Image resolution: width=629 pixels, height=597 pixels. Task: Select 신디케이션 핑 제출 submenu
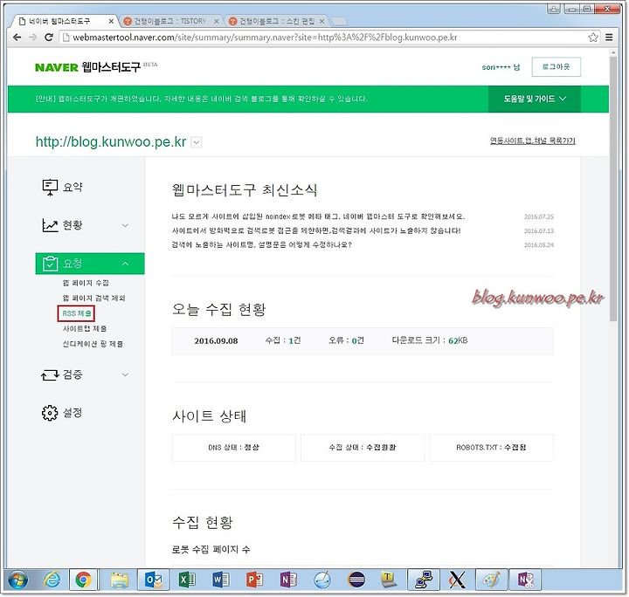[x=93, y=344]
